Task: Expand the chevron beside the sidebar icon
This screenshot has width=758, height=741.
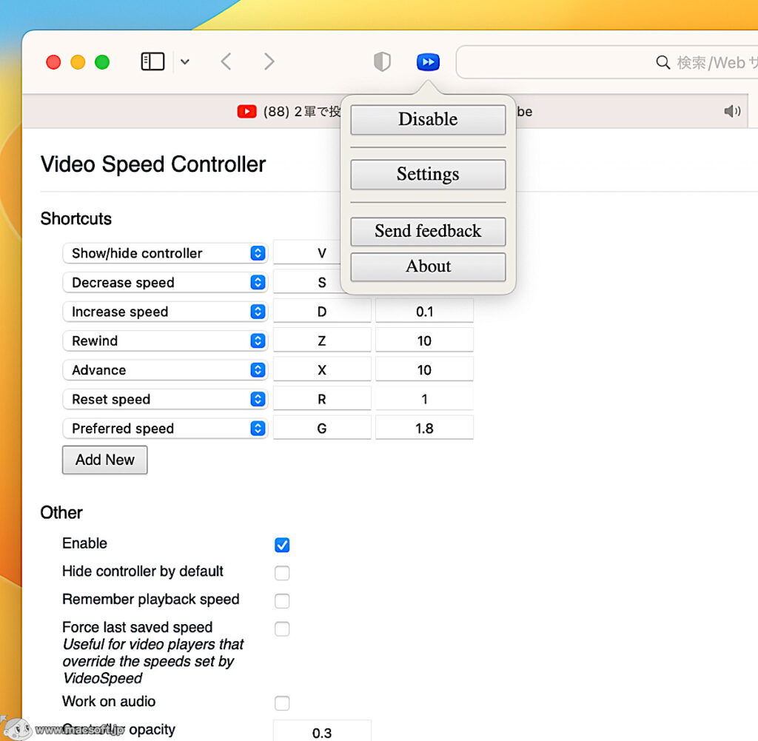Action: point(185,61)
